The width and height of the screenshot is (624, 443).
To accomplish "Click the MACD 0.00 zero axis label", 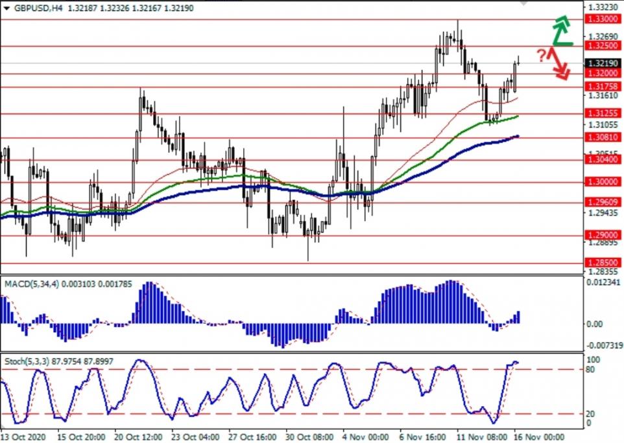I will (595, 324).
